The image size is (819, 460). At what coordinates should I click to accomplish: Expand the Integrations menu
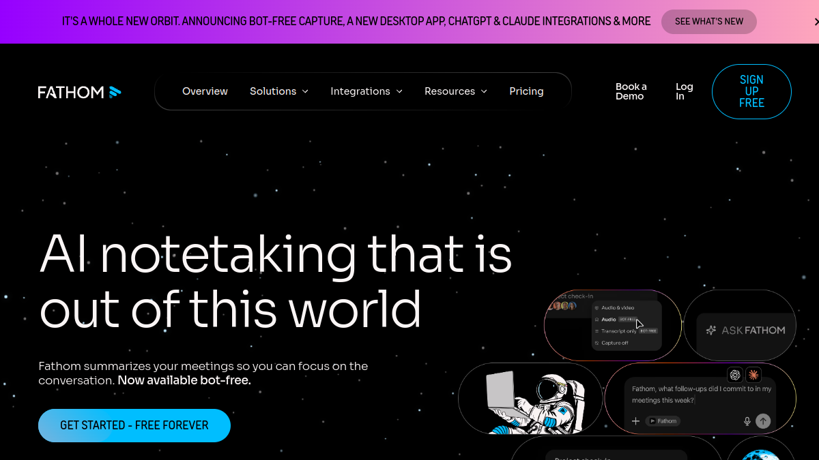pos(367,91)
